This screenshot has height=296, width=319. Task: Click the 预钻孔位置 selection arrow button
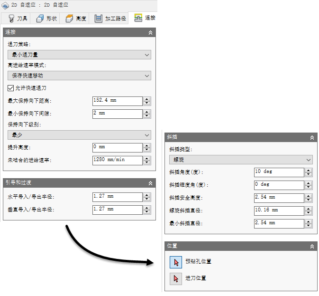[176, 262]
